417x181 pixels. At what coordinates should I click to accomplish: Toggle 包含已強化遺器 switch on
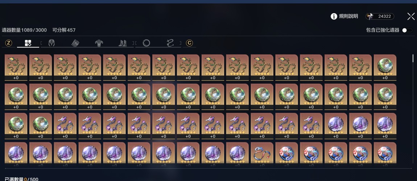407,30
